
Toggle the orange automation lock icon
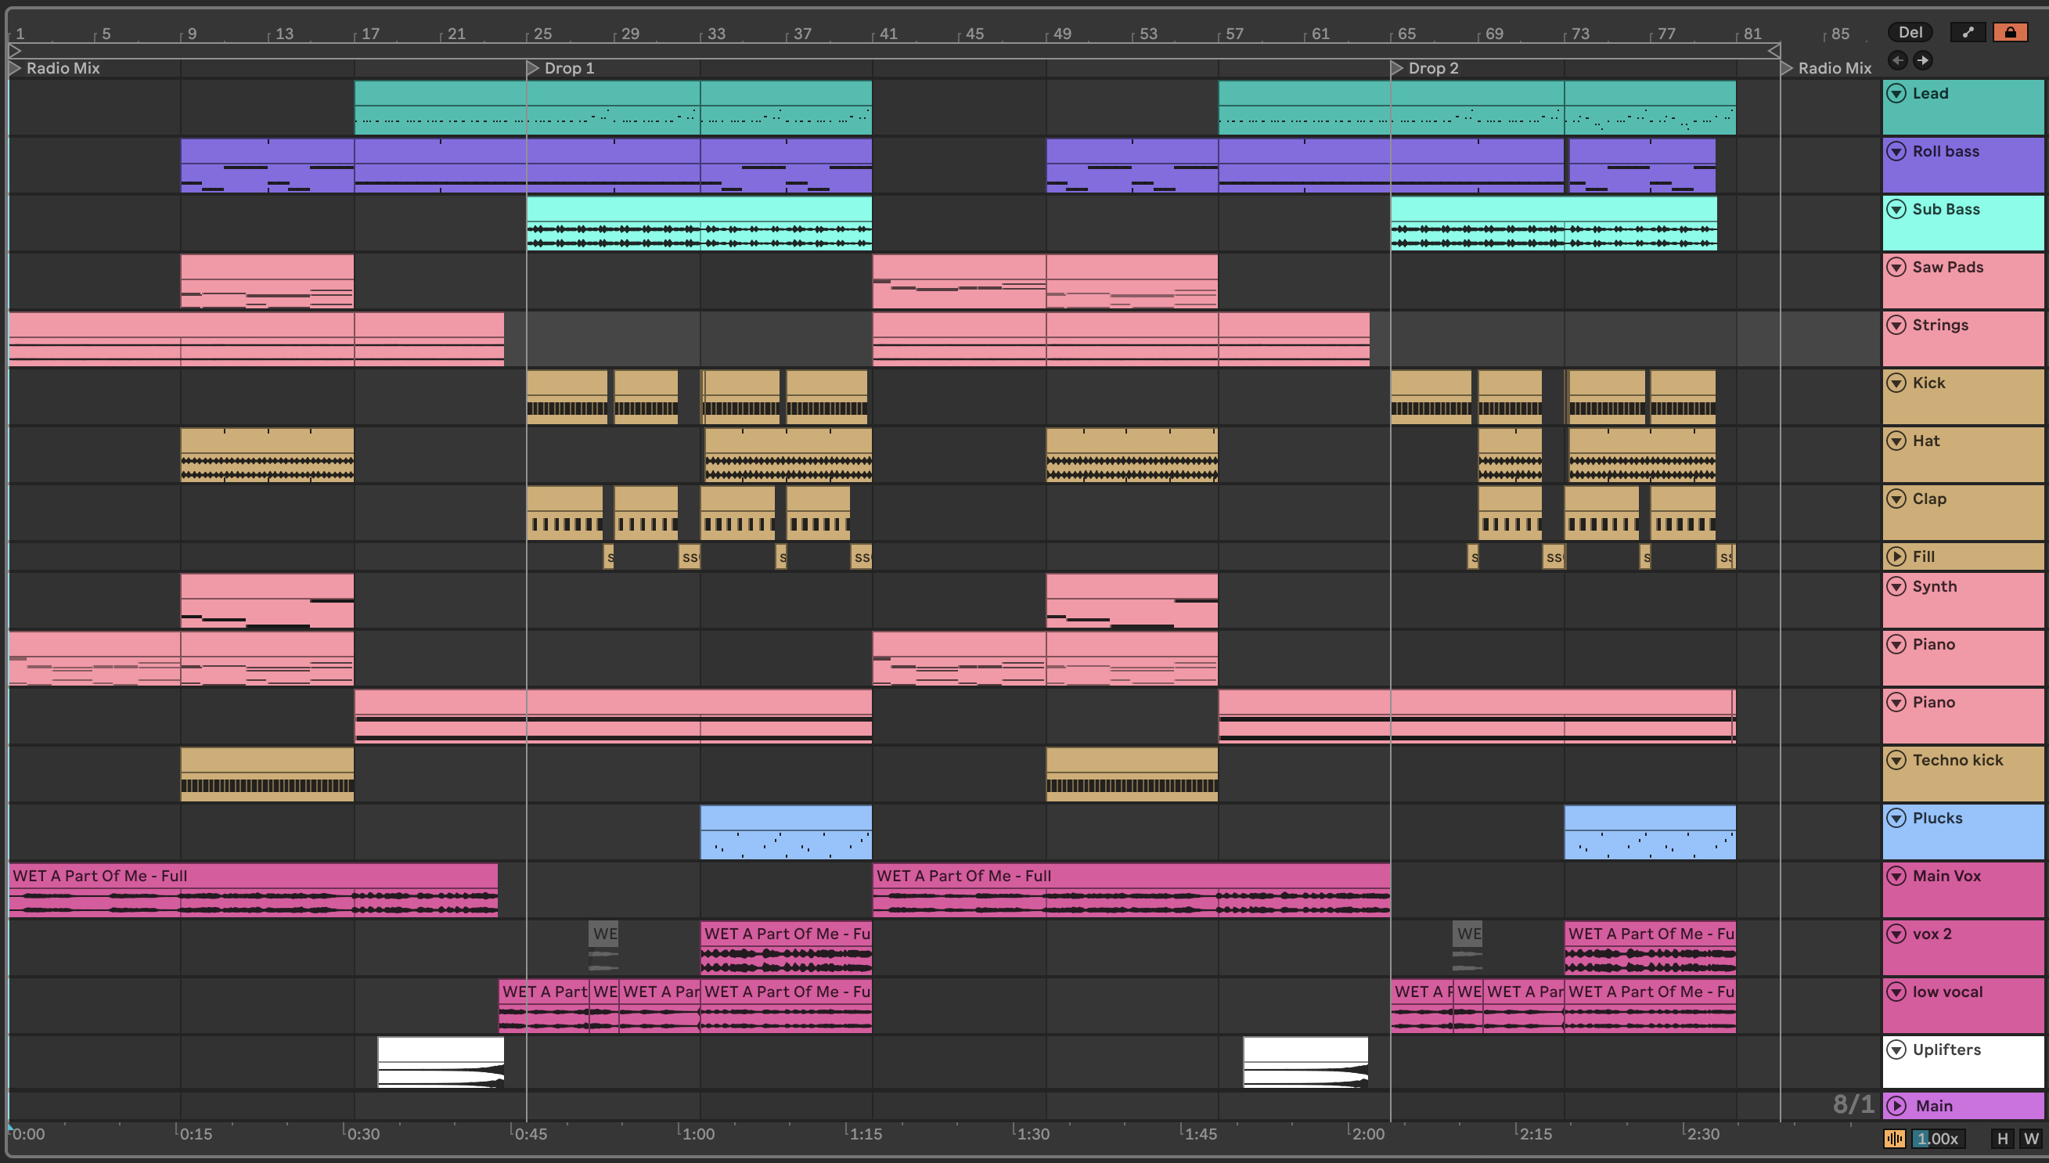pyautogui.click(x=2010, y=32)
